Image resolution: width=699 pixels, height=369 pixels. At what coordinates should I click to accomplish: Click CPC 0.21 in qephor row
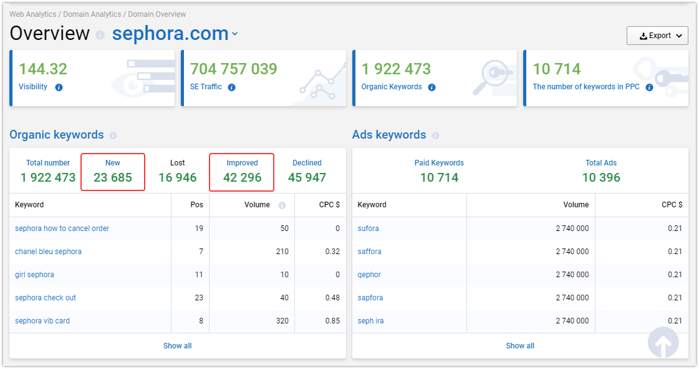pyautogui.click(x=675, y=275)
